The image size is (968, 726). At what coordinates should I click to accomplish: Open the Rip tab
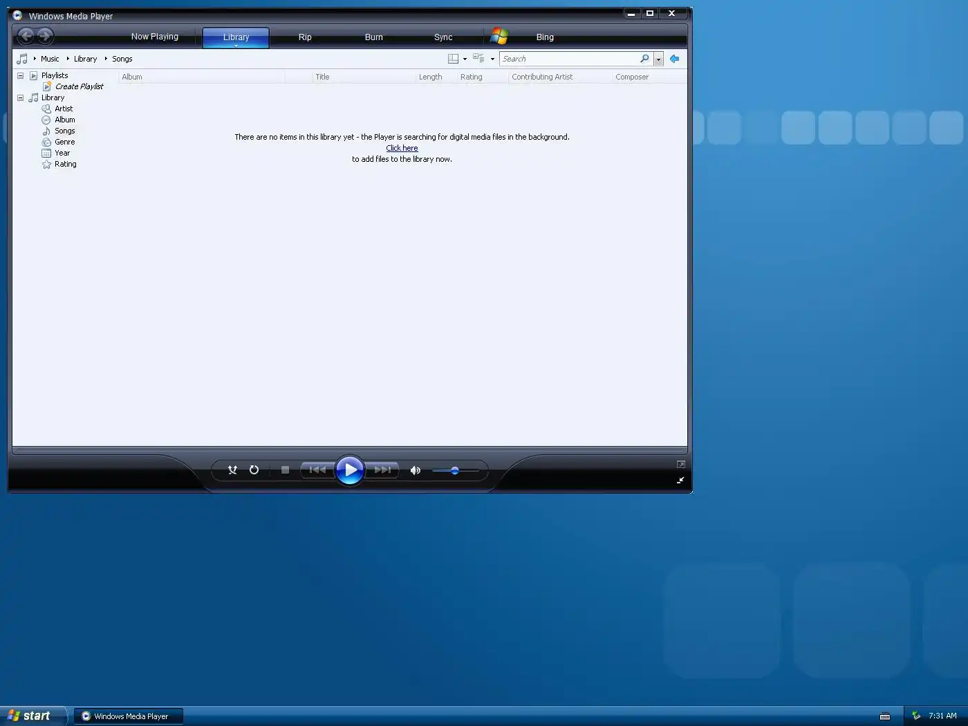coord(305,37)
